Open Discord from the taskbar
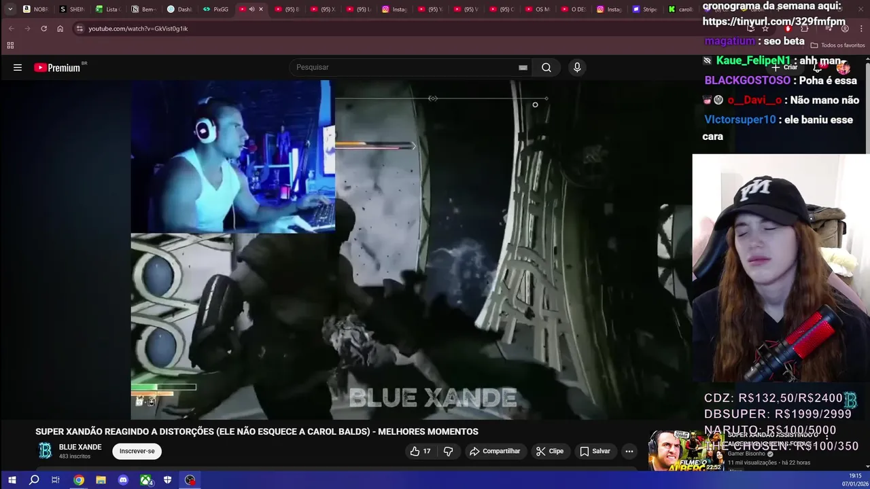870x489 pixels. pyautogui.click(x=123, y=480)
